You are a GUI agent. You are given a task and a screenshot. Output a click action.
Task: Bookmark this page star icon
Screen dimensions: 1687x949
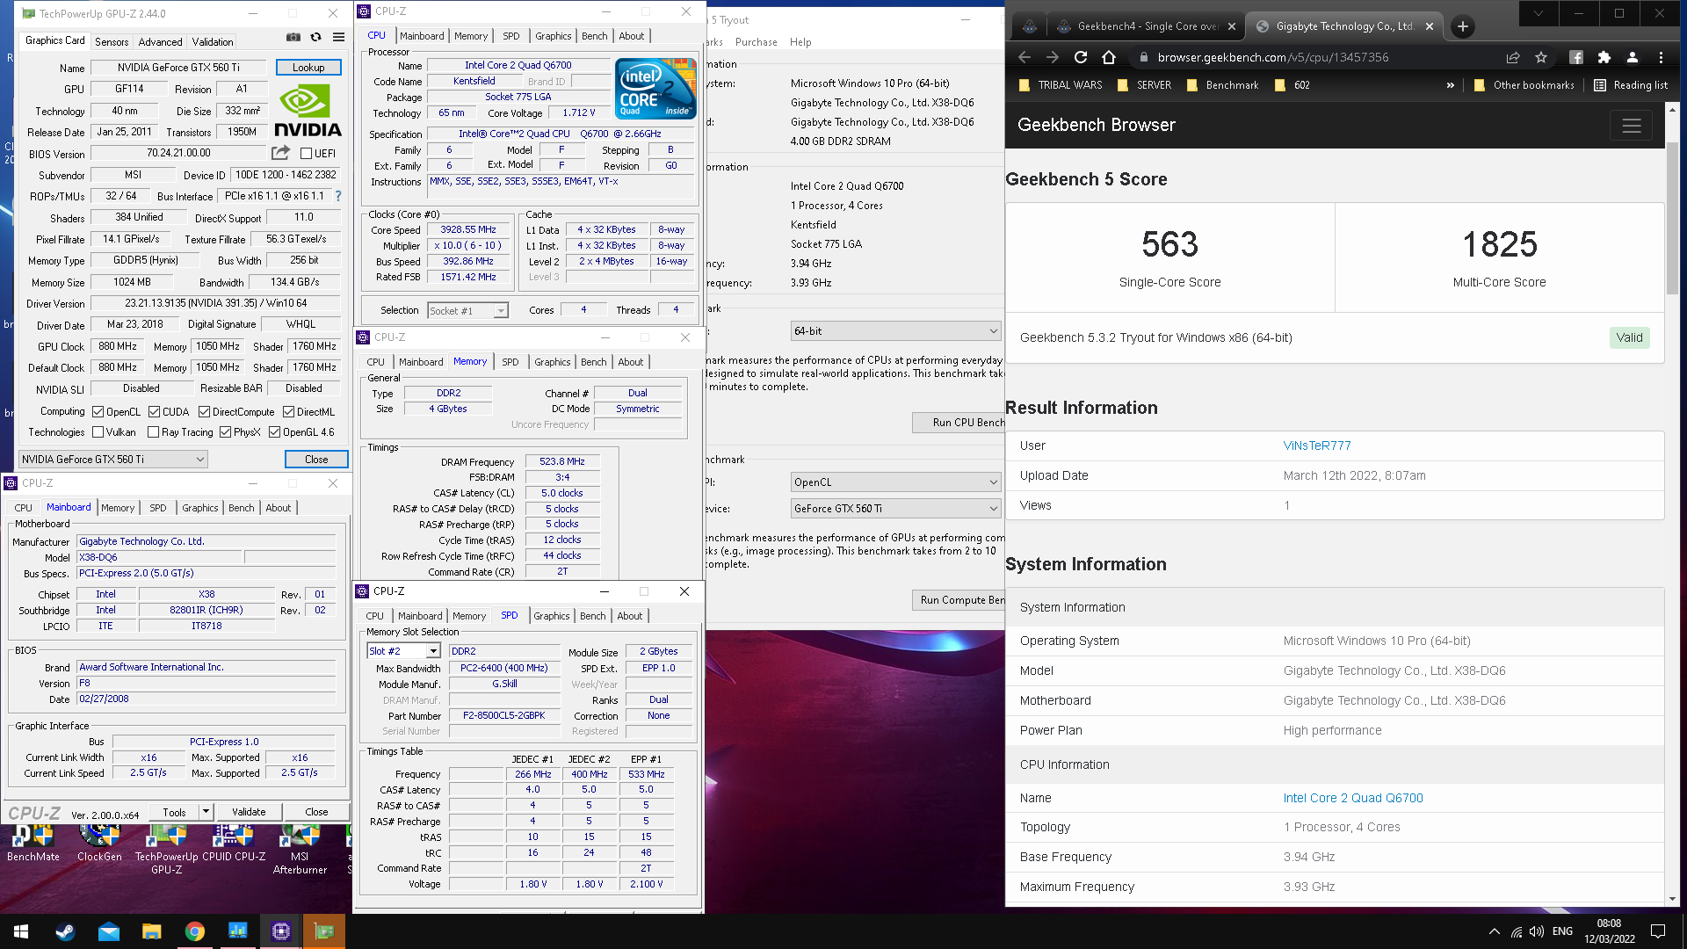1541,57
